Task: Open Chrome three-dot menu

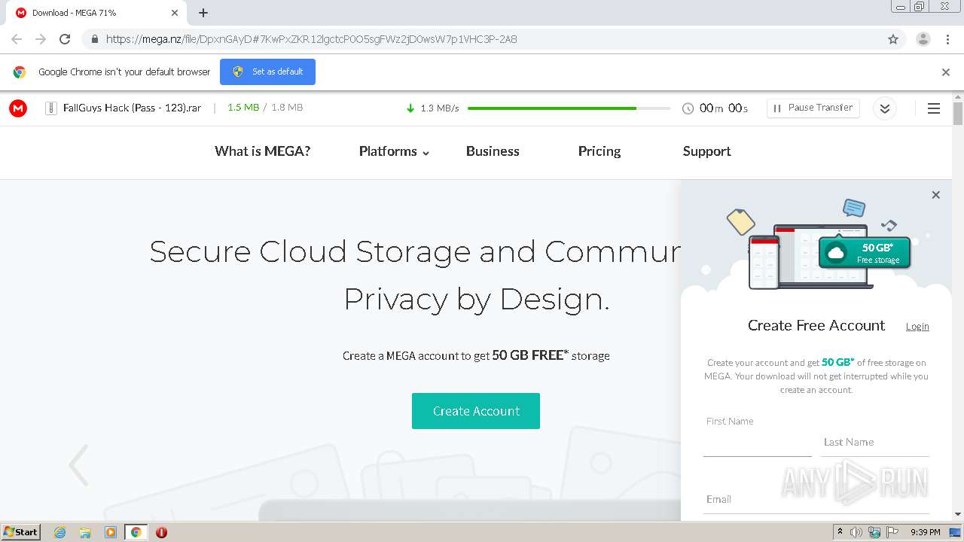Action: tap(947, 39)
